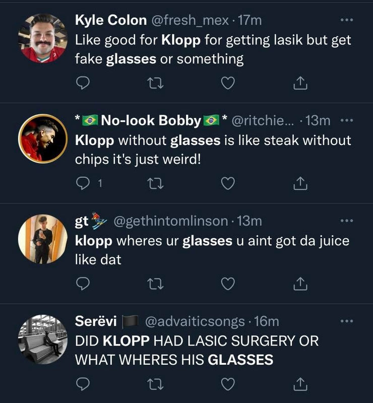
Task: View No-look Bobby's avatar
Action: pyautogui.click(x=43, y=139)
